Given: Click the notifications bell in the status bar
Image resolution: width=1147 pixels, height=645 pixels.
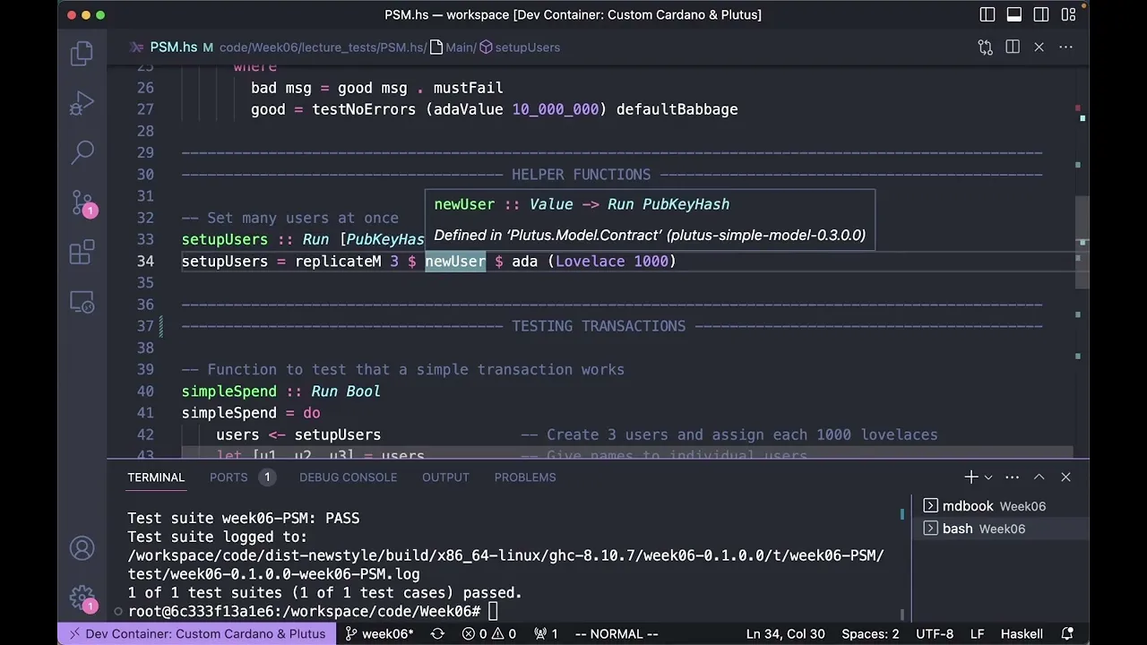Looking at the screenshot, I should [1067, 633].
